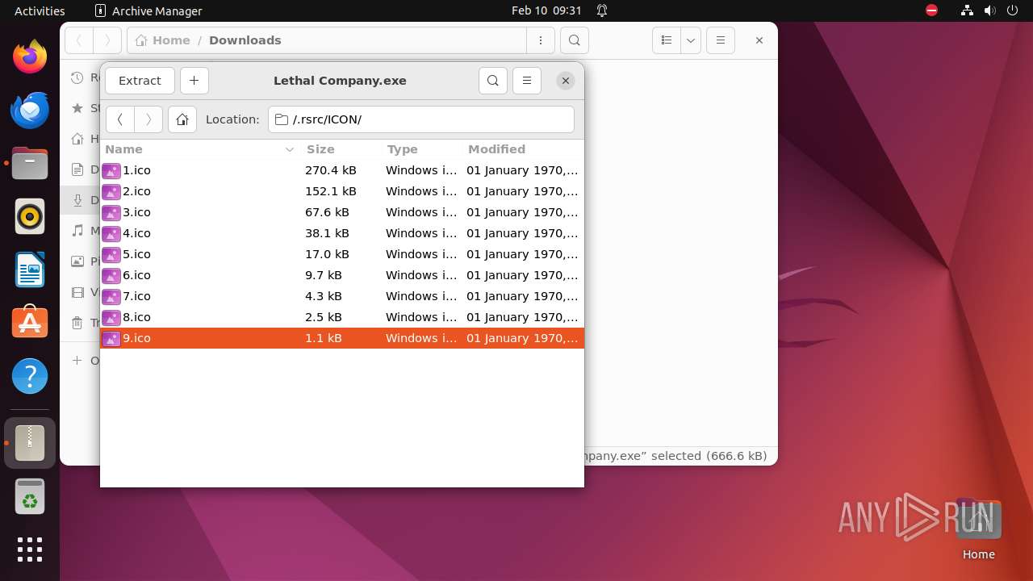Click Home in Files path bar
The image size is (1033, 581).
coord(163,40)
